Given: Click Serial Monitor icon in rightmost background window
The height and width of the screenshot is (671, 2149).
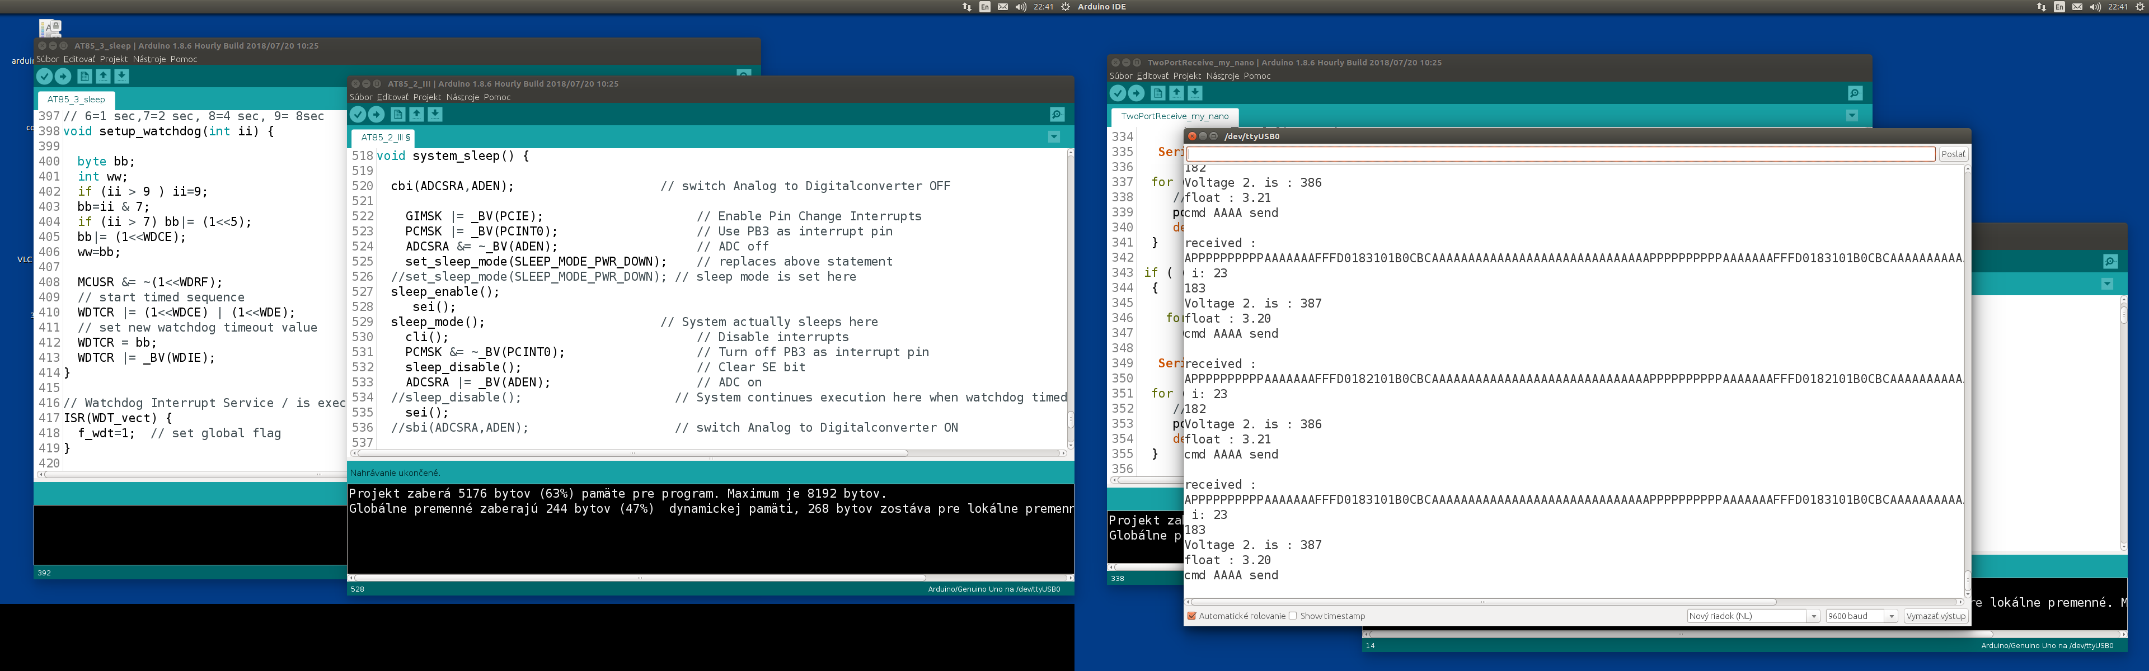Looking at the screenshot, I should [x=2110, y=262].
